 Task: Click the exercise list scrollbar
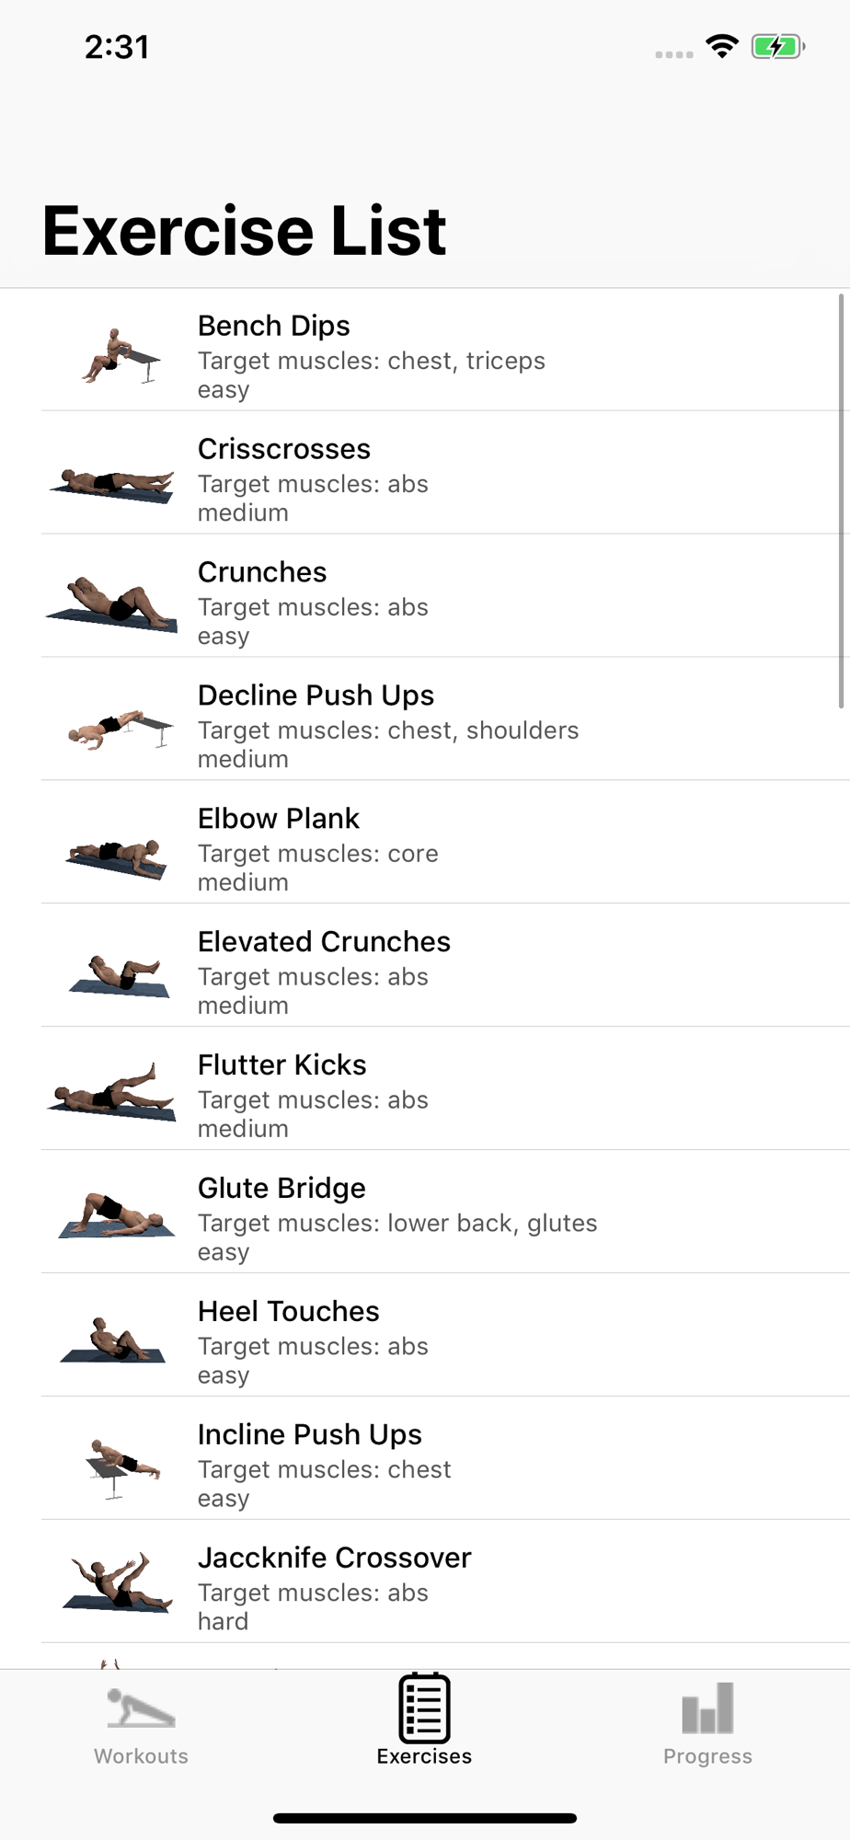point(841,501)
